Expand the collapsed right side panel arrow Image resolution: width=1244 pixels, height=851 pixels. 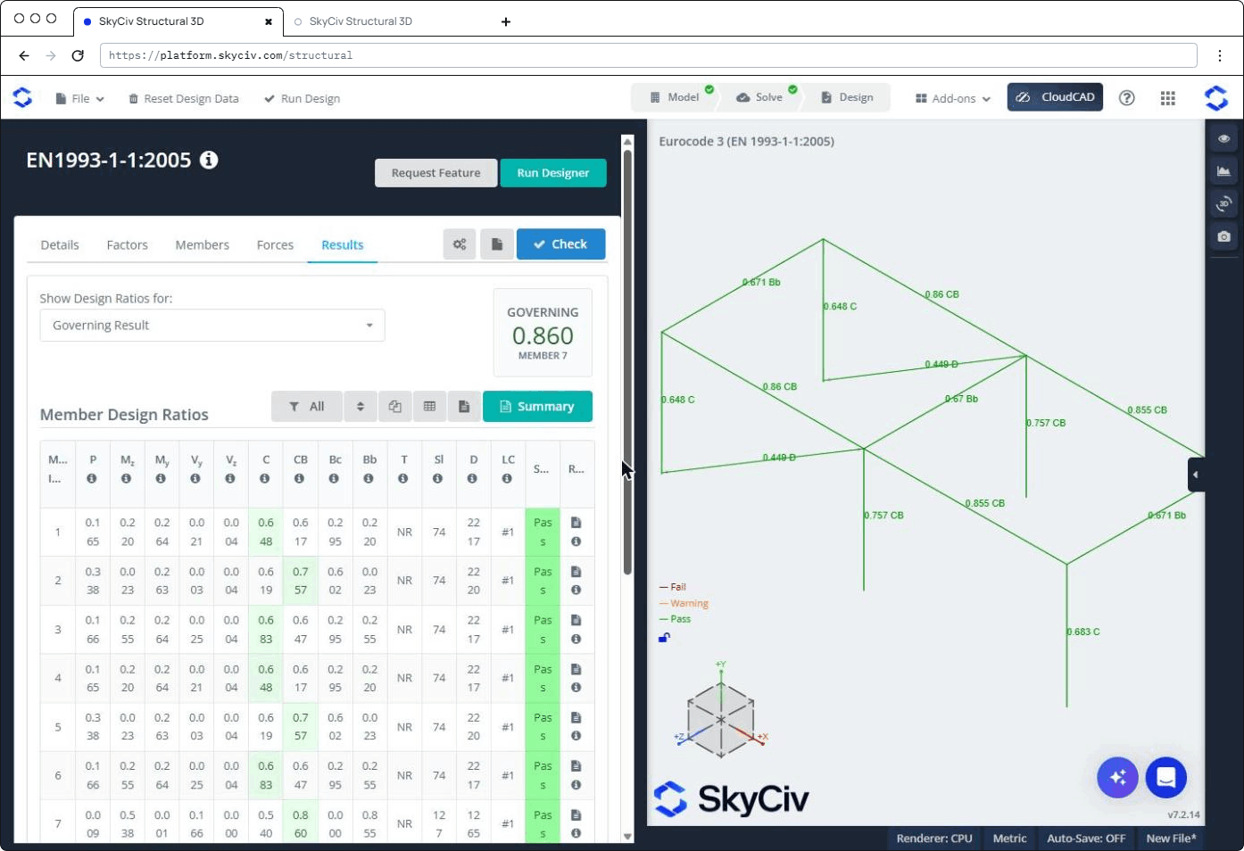click(1196, 475)
